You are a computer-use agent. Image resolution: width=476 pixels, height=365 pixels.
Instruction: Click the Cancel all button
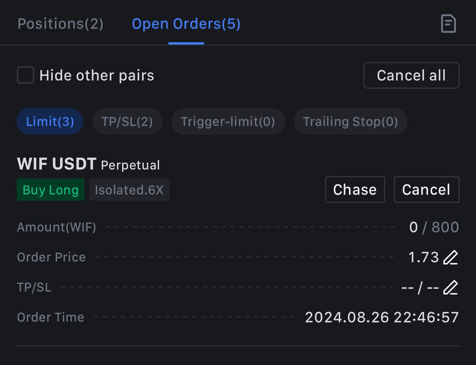tap(411, 75)
